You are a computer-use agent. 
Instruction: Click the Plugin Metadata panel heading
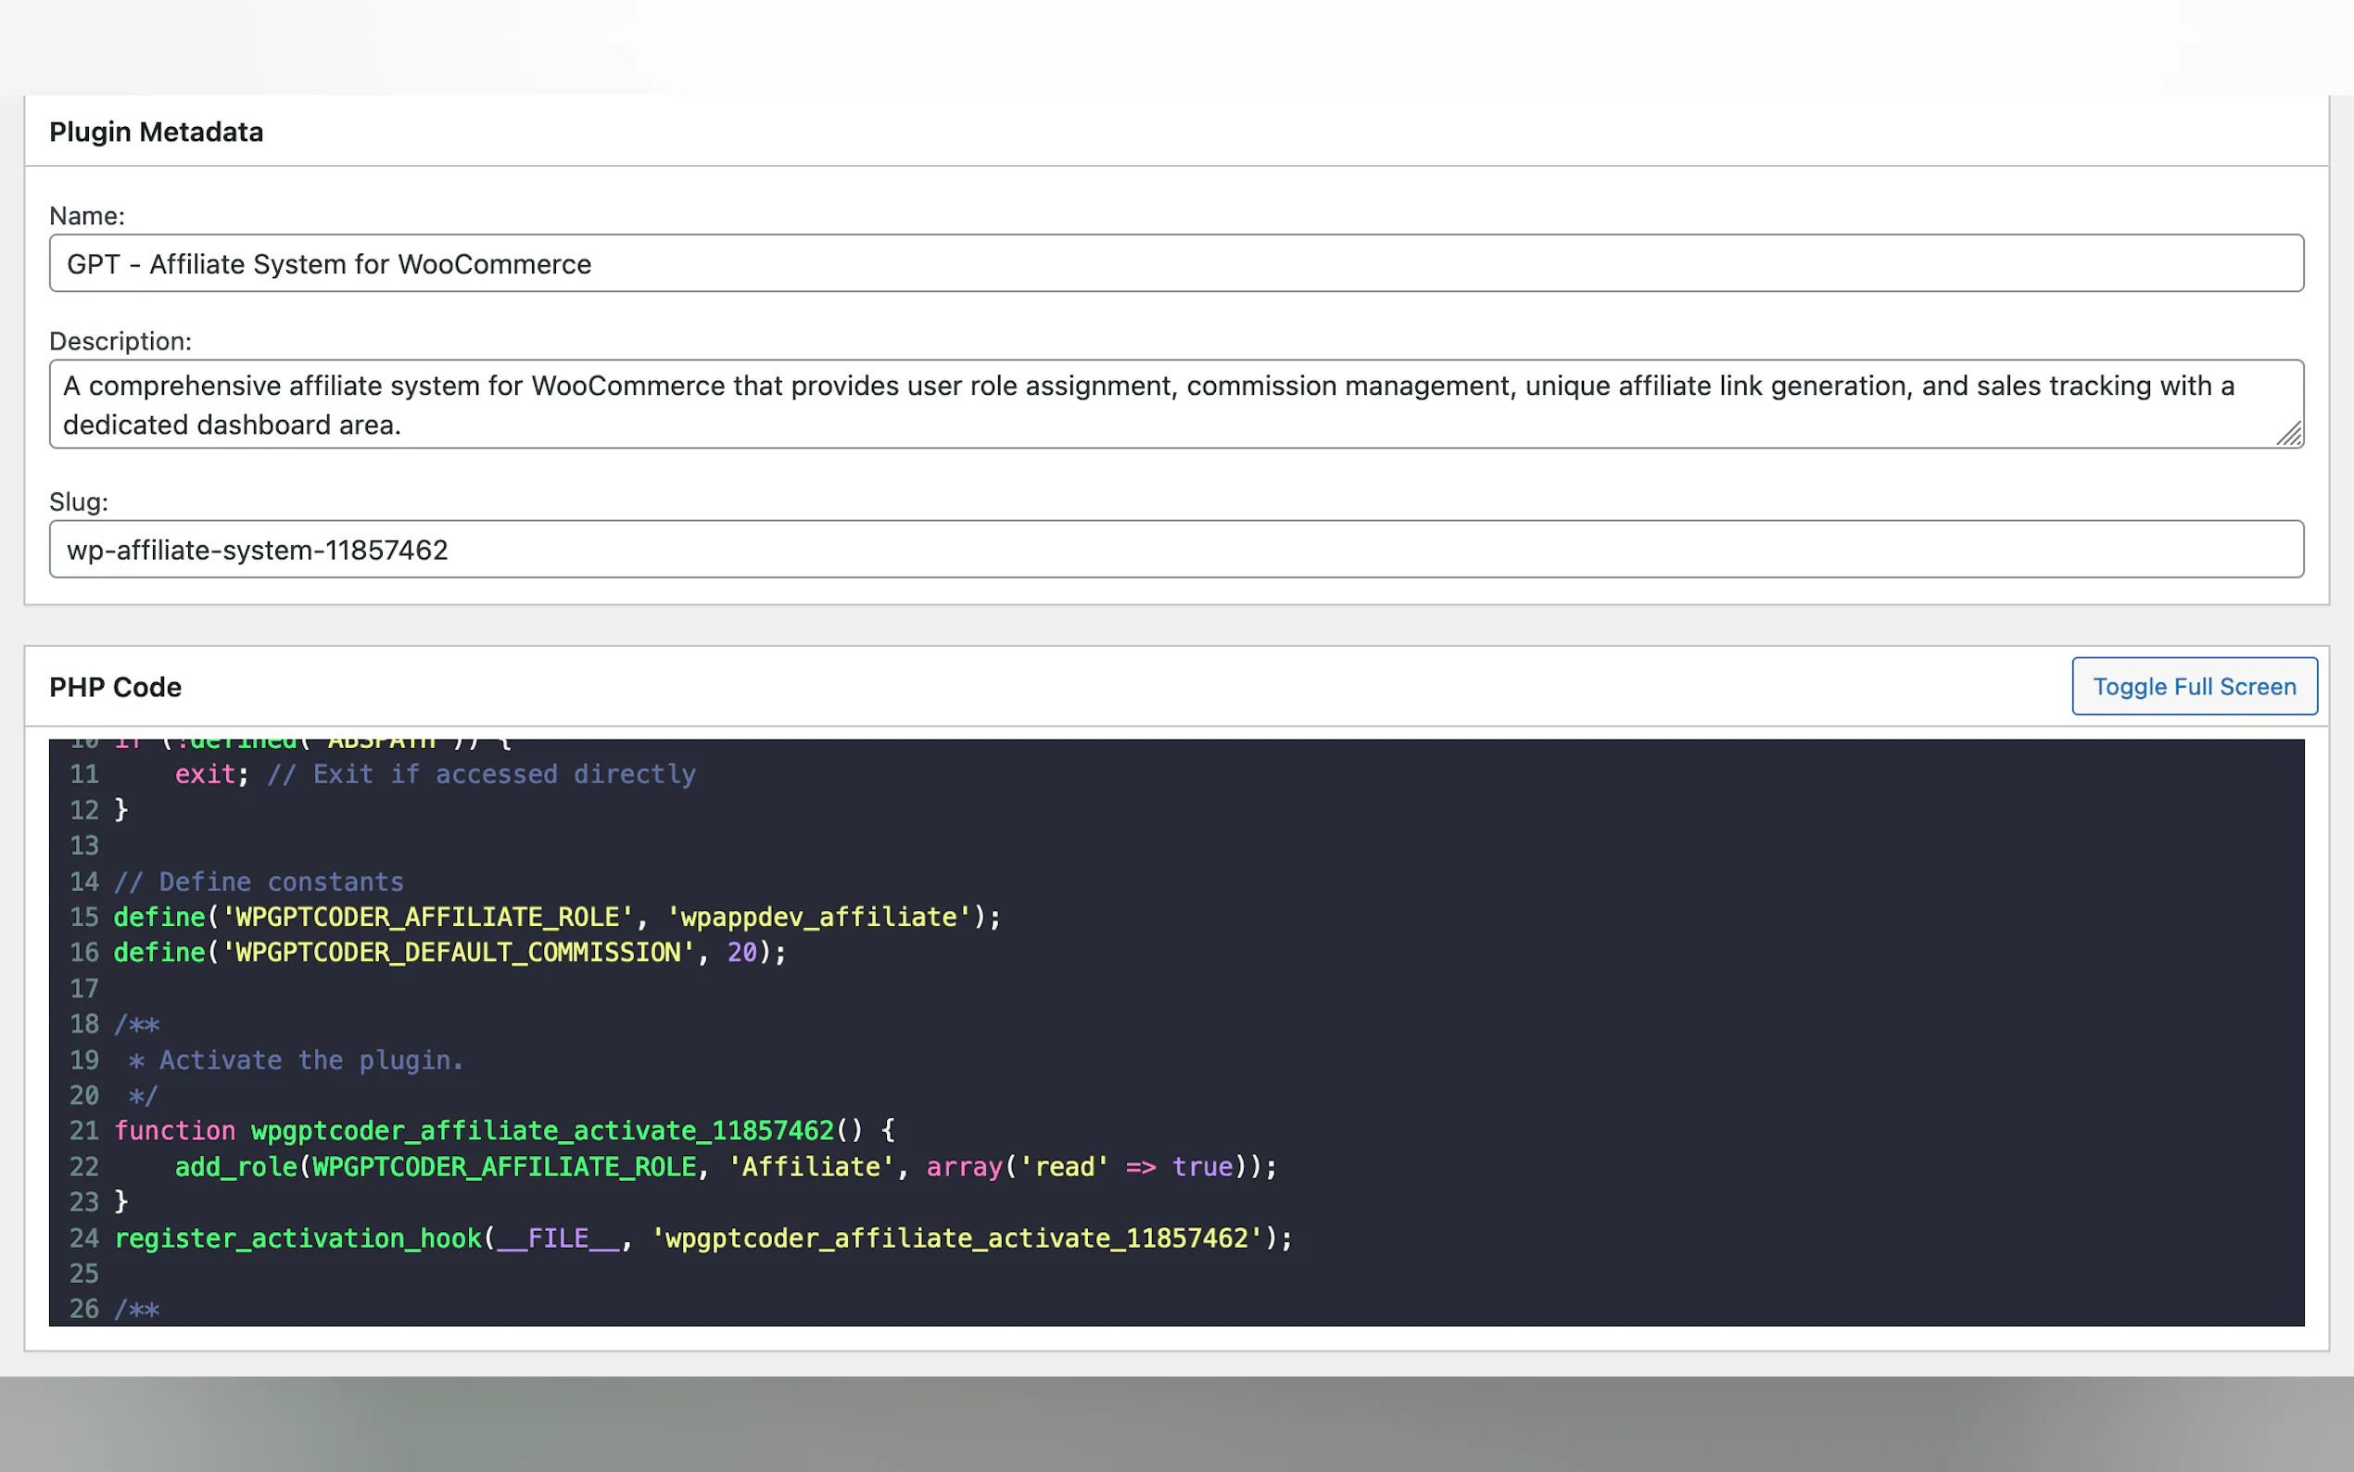pyautogui.click(x=156, y=132)
